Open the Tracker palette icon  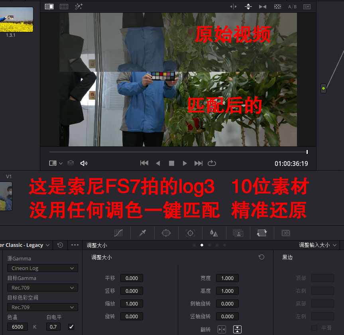click(190, 233)
